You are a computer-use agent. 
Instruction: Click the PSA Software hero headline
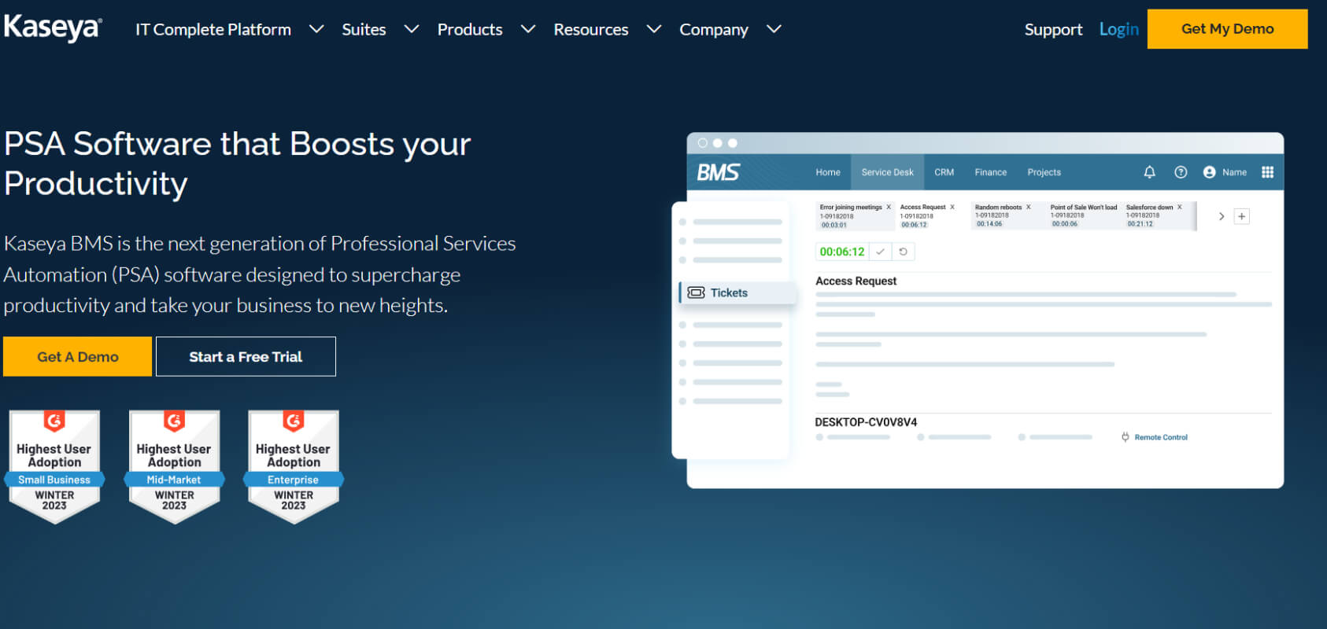tap(237, 164)
